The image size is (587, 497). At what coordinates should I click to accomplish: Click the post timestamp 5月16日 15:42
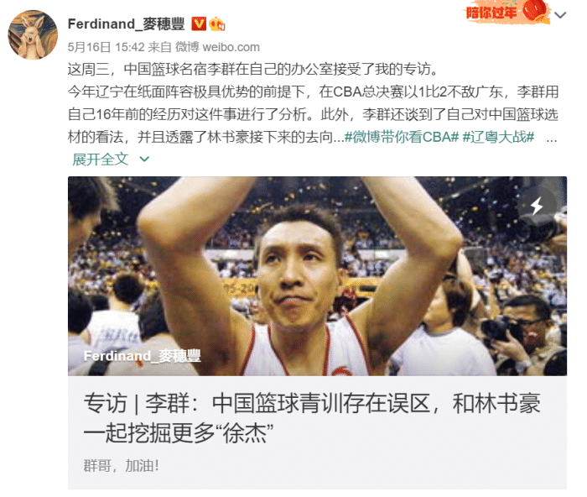pyautogui.click(x=106, y=47)
